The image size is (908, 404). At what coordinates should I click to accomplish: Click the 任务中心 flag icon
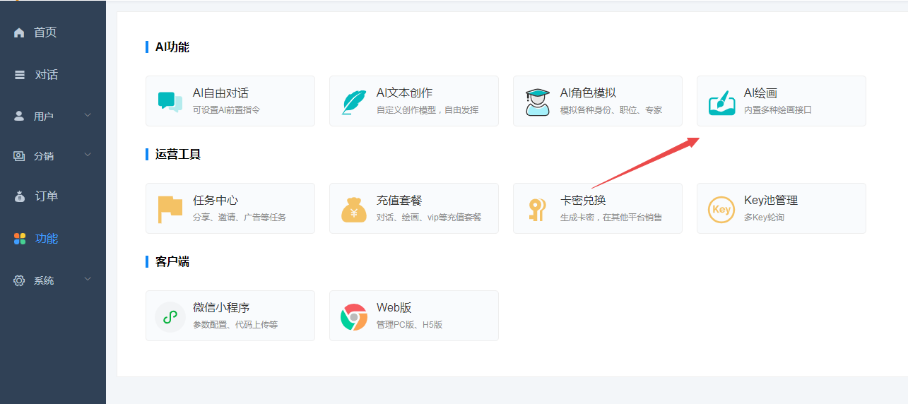(x=170, y=209)
